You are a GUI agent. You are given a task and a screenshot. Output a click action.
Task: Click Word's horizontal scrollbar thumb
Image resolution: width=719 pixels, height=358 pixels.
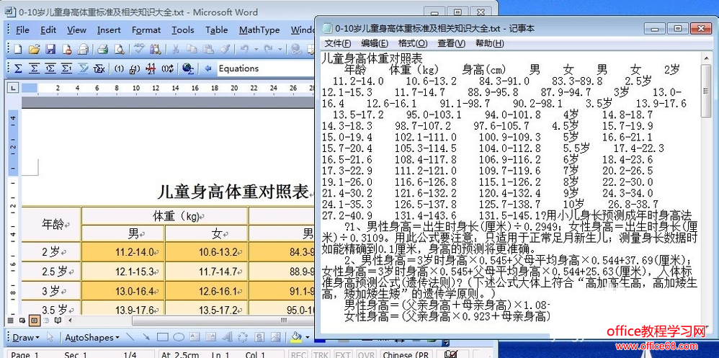[x=223, y=321]
